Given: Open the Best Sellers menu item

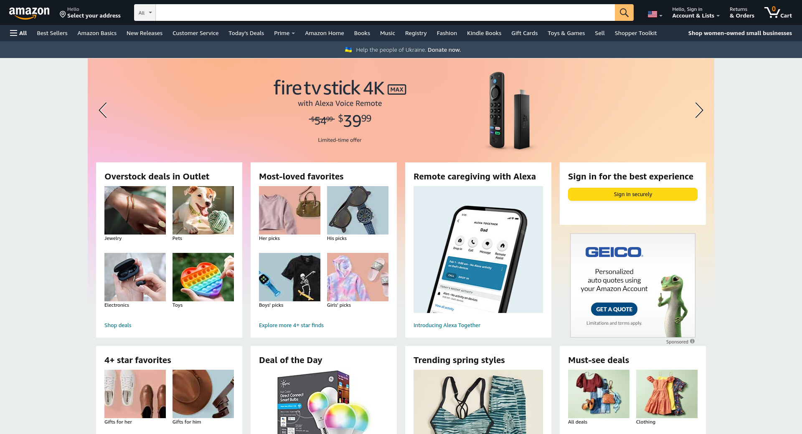Looking at the screenshot, I should pyautogui.click(x=52, y=33).
